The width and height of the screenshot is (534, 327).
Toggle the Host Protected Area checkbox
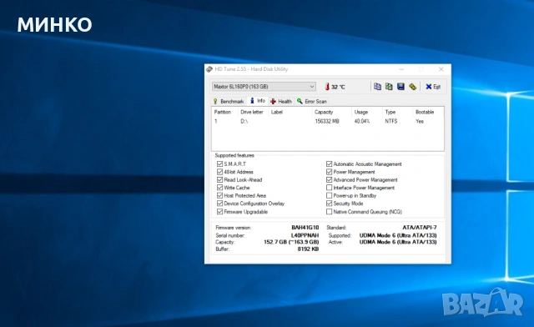coord(219,195)
